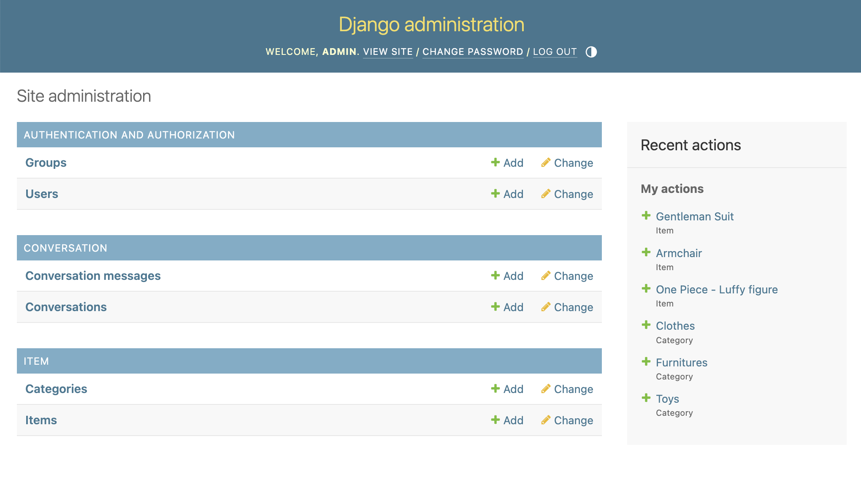This screenshot has height=477, width=861.
Task: Open the Clothes category from recent actions
Action: (x=675, y=325)
